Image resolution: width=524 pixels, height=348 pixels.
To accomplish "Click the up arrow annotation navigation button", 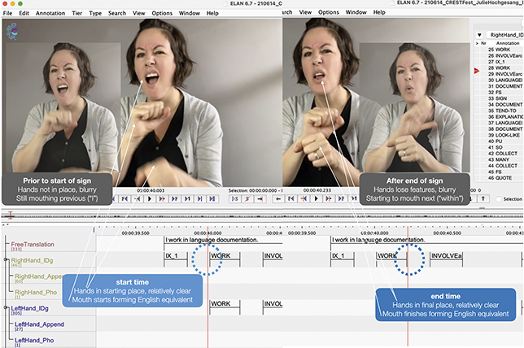I will [483, 198].
